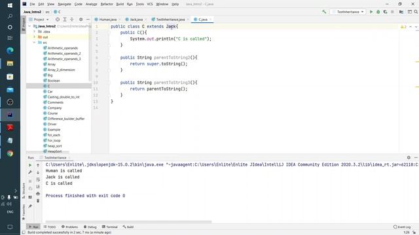Open Debug tool window button
This screenshot has width=419, height=235.
[x=90, y=227]
